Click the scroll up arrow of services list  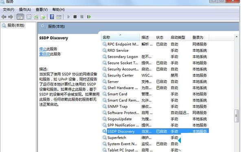[236, 37]
